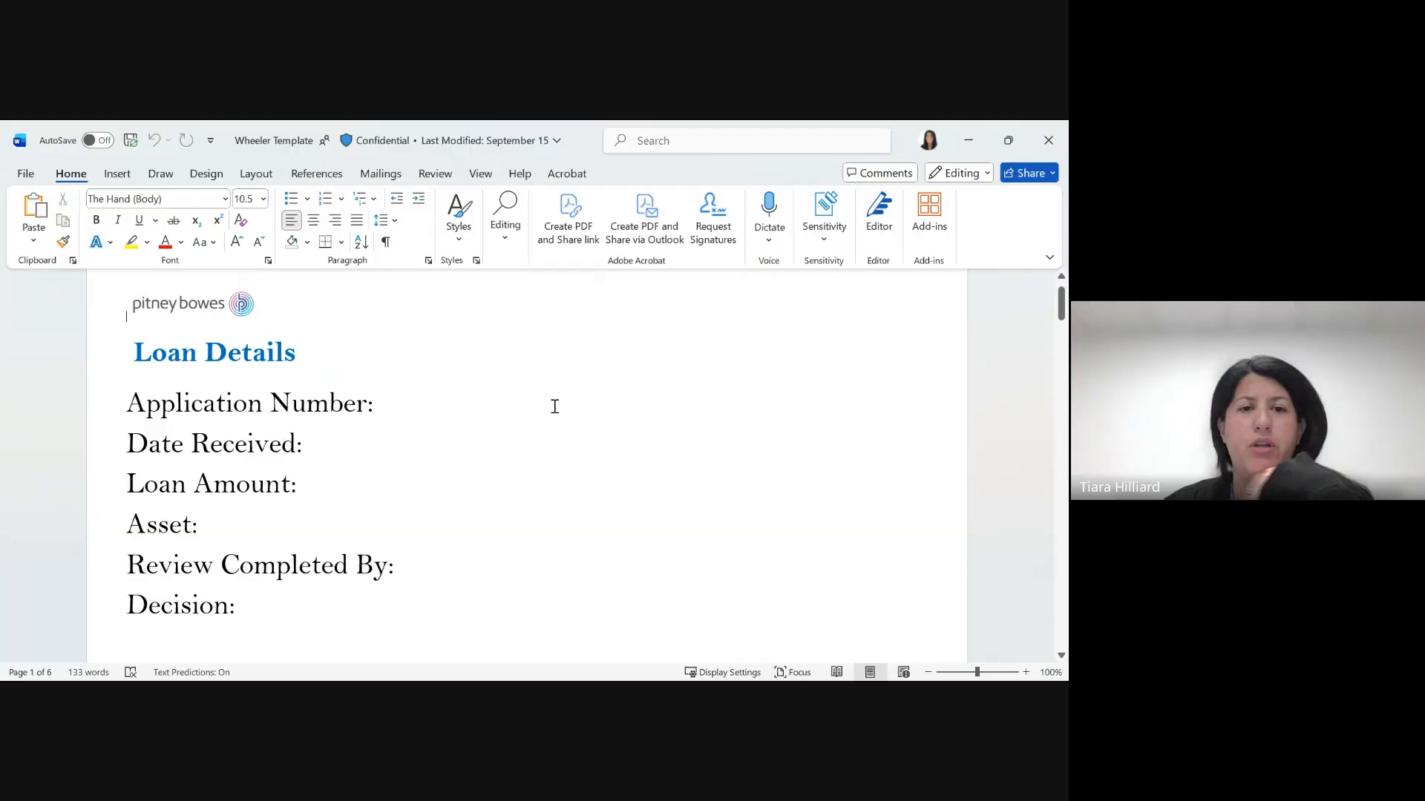
Task: Open the Comments pane
Action: [880, 173]
